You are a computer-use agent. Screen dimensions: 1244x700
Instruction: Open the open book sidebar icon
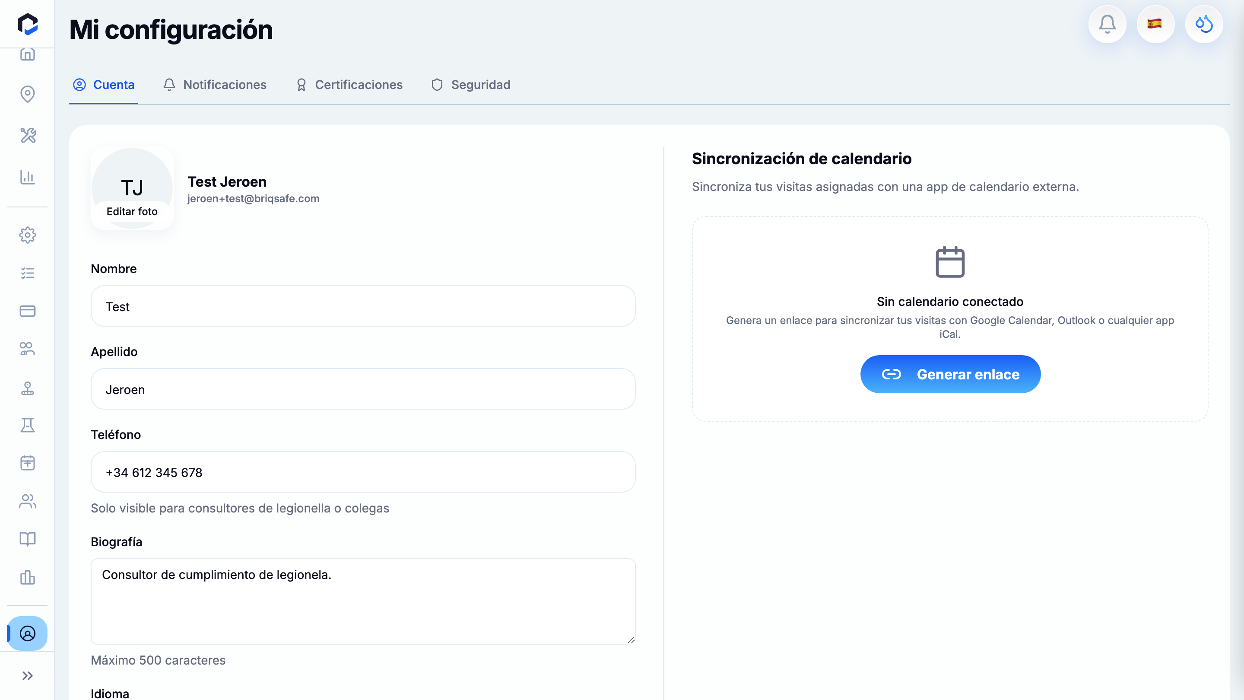pos(28,539)
